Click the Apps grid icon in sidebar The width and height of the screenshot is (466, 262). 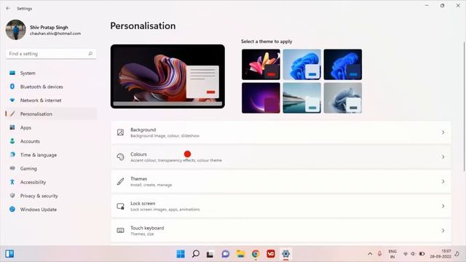pyautogui.click(x=12, y=127)
